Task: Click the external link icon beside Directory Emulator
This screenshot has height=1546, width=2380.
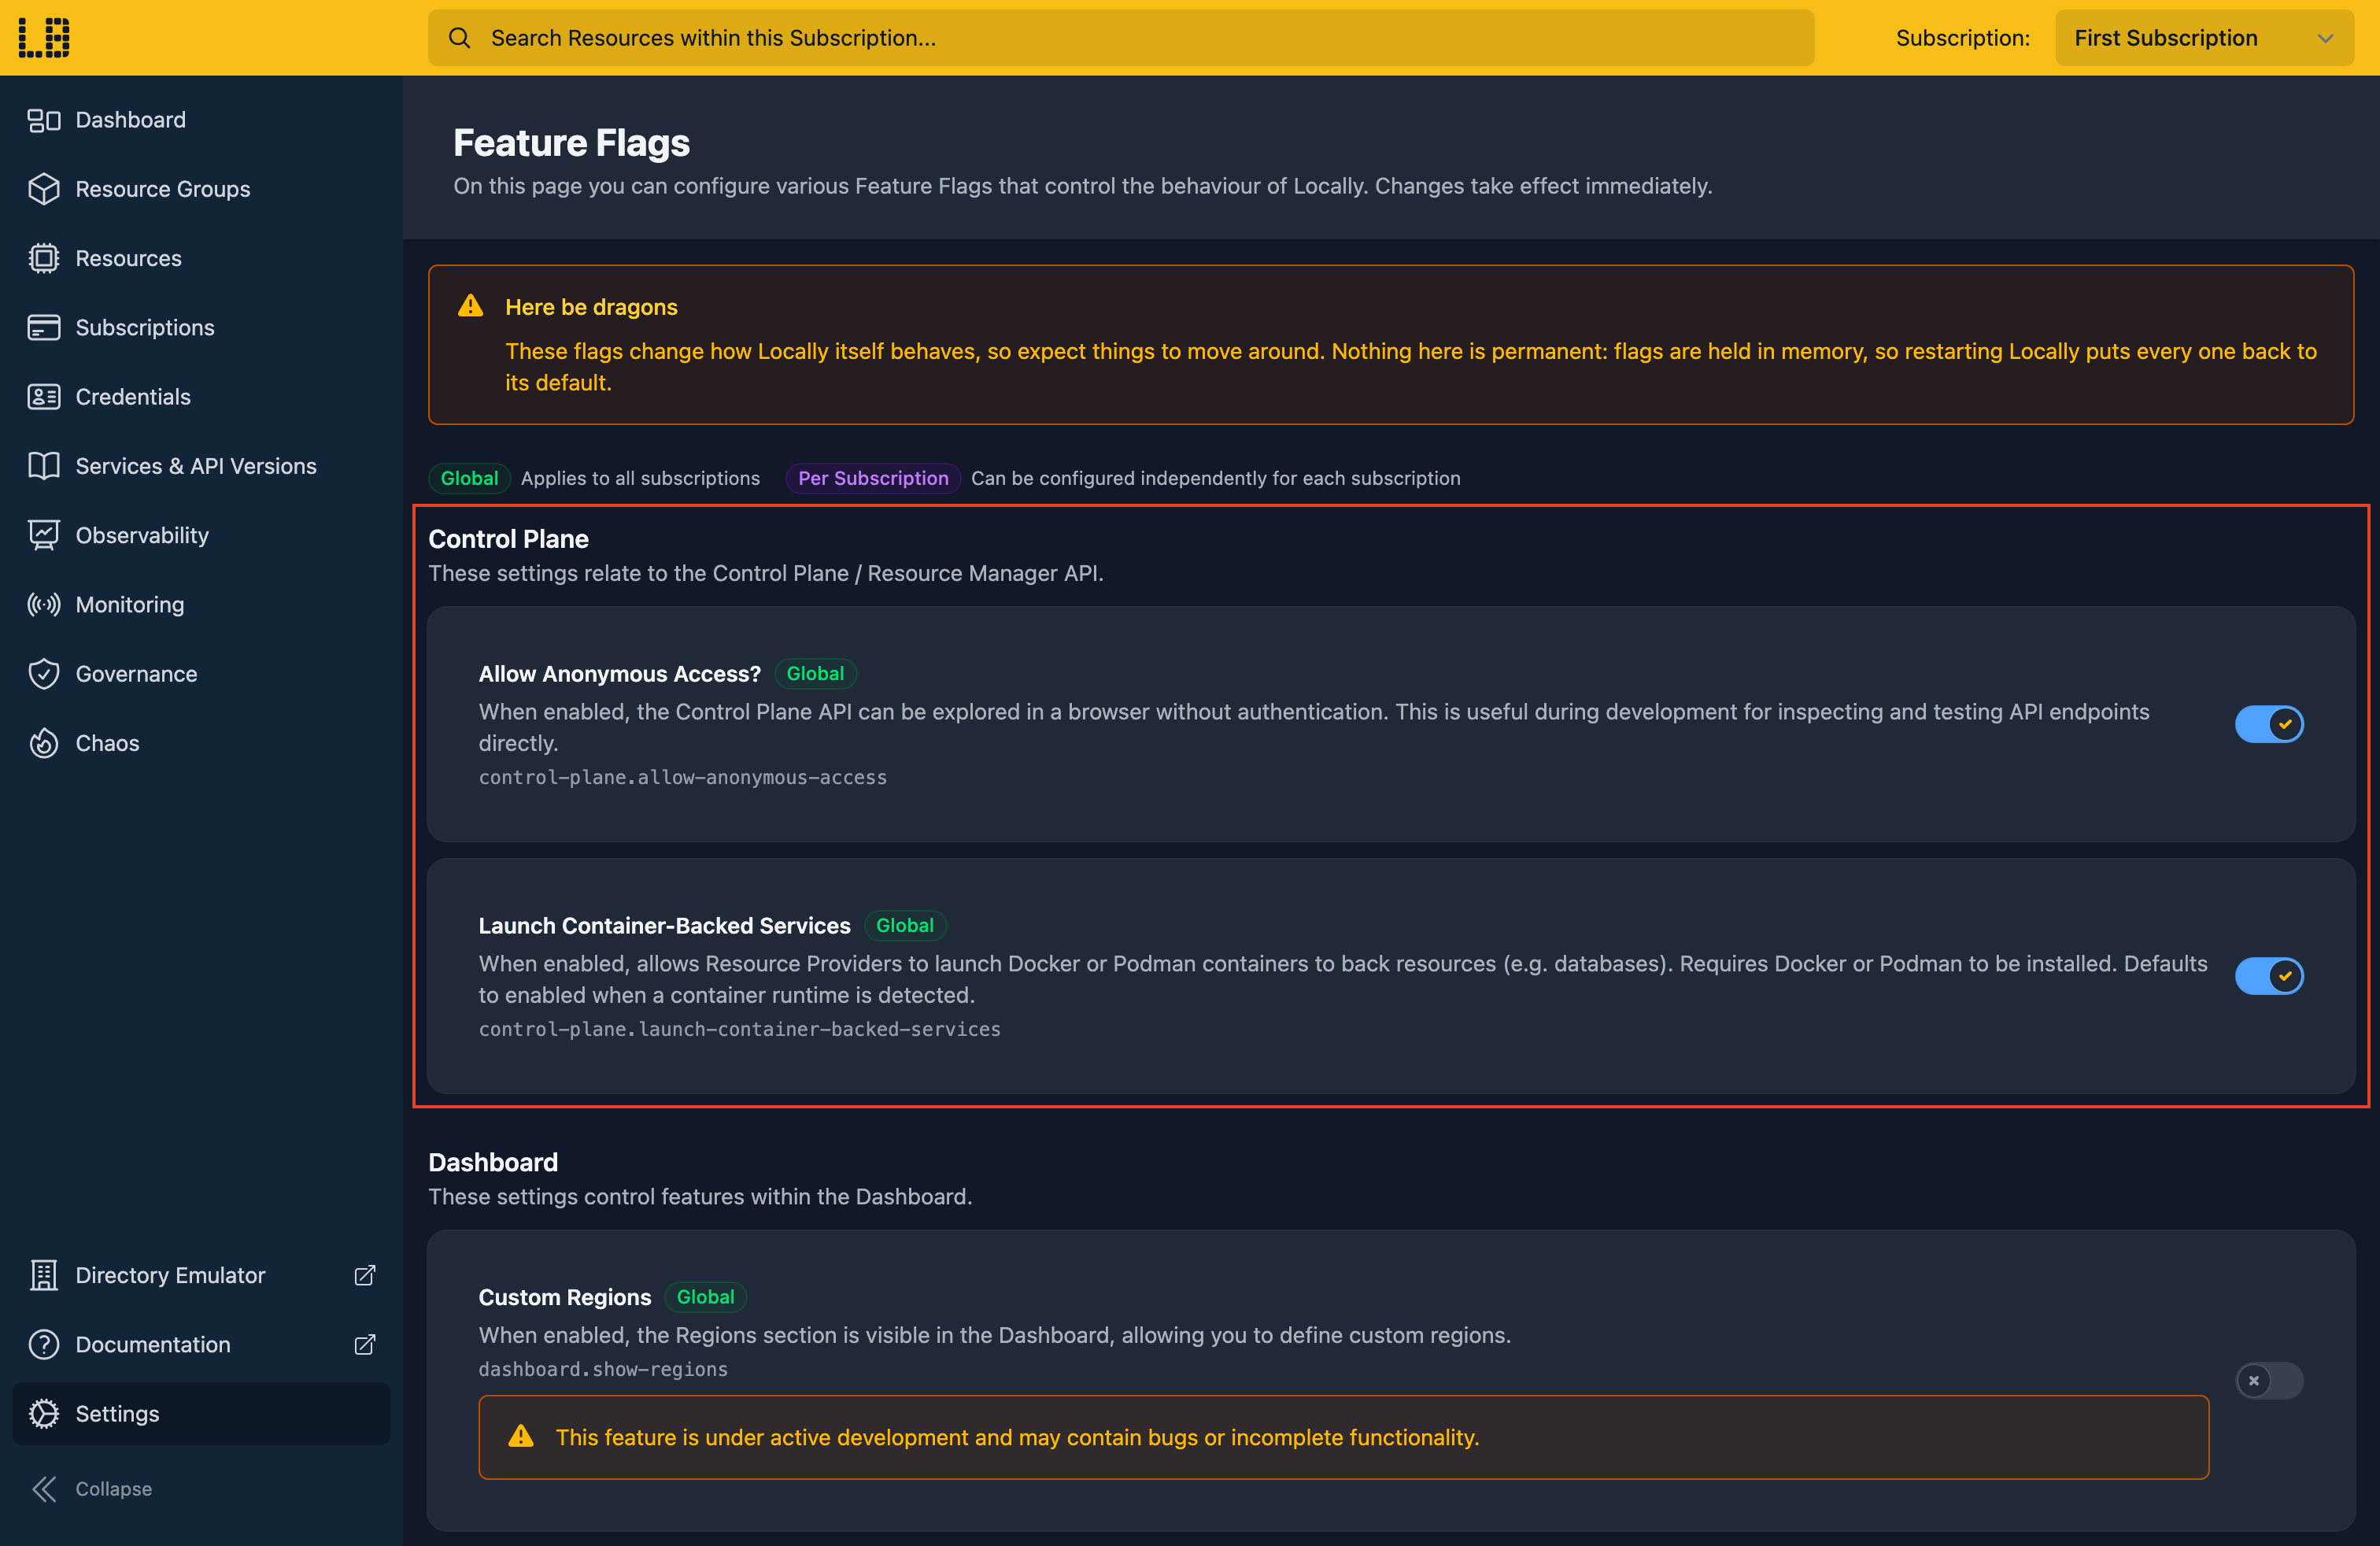Action: pyautogui.click(x=365, y=1275)
